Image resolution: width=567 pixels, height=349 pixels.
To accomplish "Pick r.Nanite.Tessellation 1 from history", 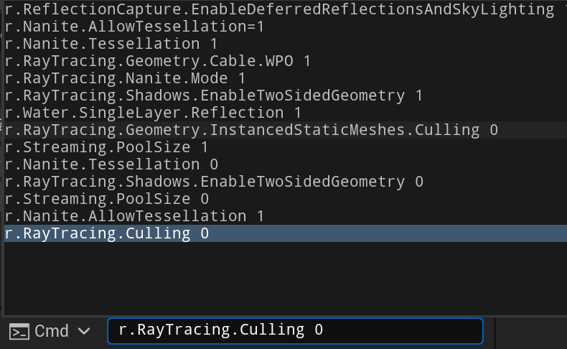I will [286, 44].
